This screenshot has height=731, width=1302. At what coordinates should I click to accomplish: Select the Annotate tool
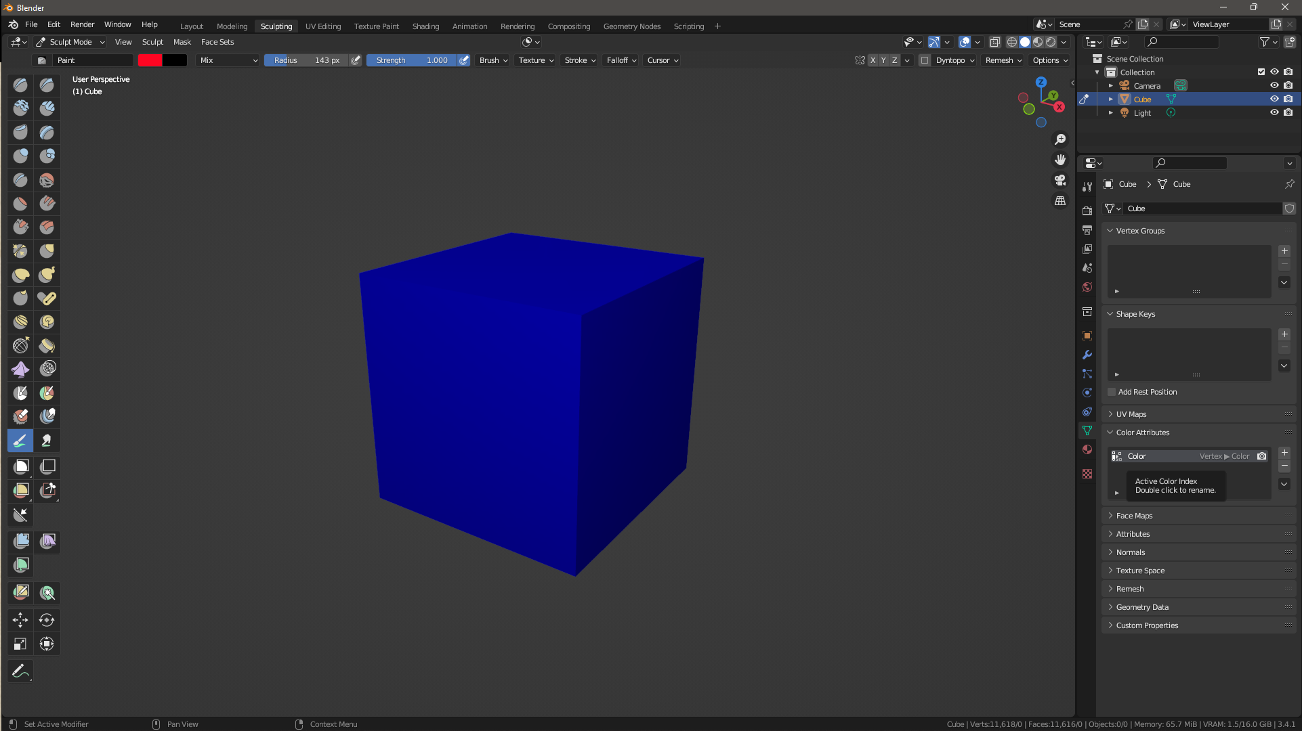[x=20, y=671]
